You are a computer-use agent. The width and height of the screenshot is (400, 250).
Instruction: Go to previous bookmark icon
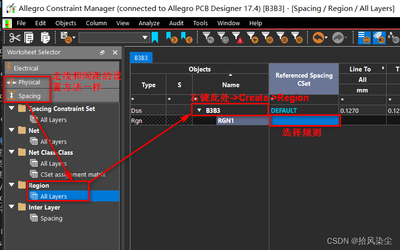186,38
